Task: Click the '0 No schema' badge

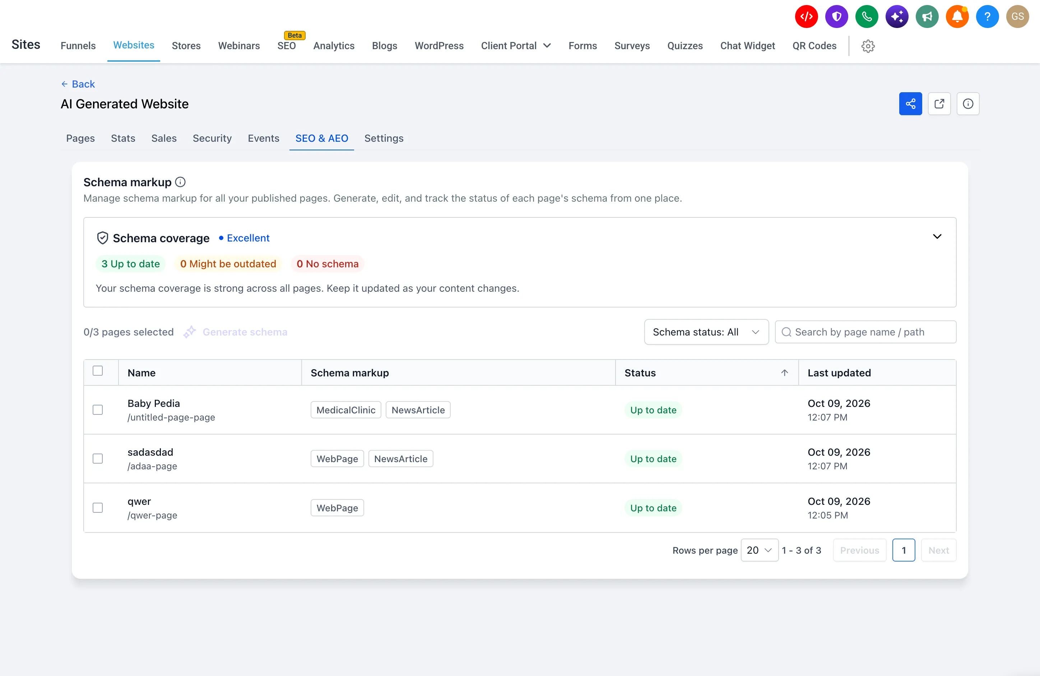Action: (x=327, y=264)
